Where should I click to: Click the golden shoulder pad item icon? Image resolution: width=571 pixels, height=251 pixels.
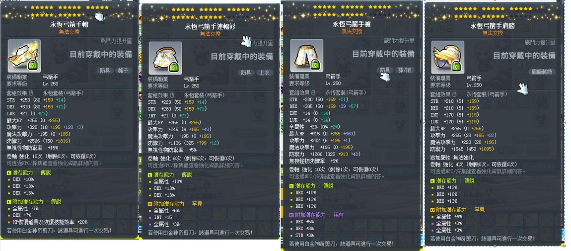[x=447, y=57]
